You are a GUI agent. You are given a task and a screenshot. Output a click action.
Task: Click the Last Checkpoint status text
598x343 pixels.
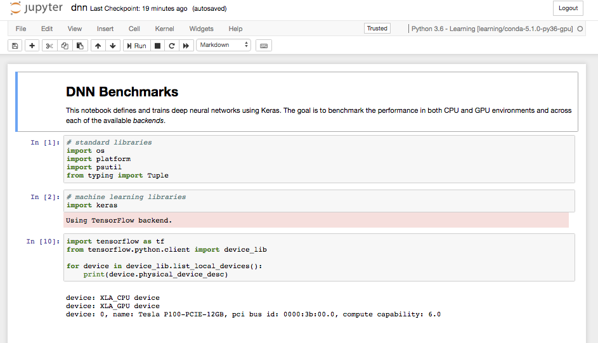139,8
